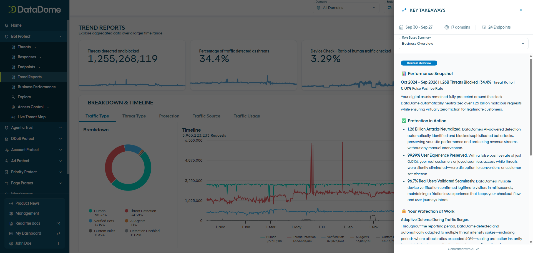Expand the Responses submenu
This screenshot has height=253, width=533.
40,57
